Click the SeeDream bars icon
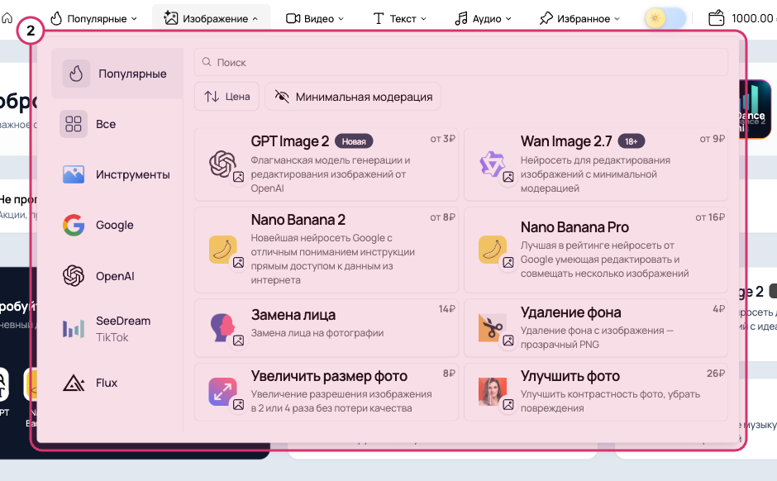This screenshot has height=481, width=777. click(74, 328)
